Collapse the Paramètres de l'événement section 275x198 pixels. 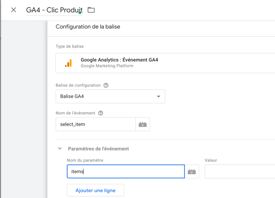60,148
